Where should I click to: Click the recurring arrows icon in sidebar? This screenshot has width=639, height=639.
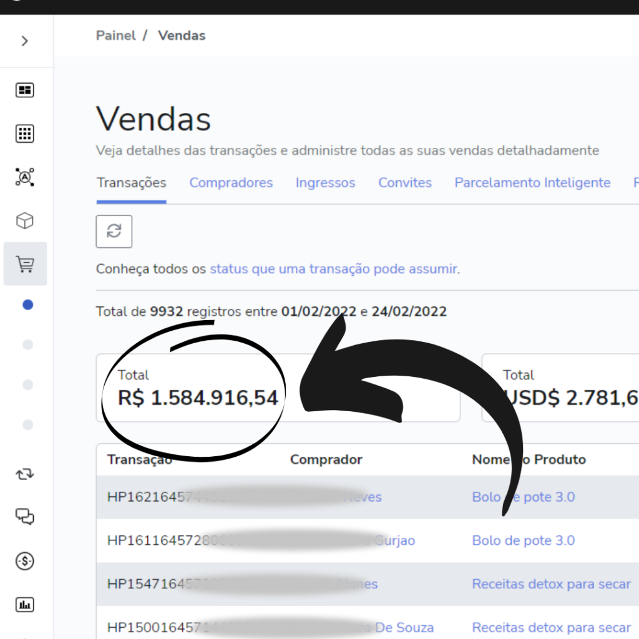click(x=25, y=474)
